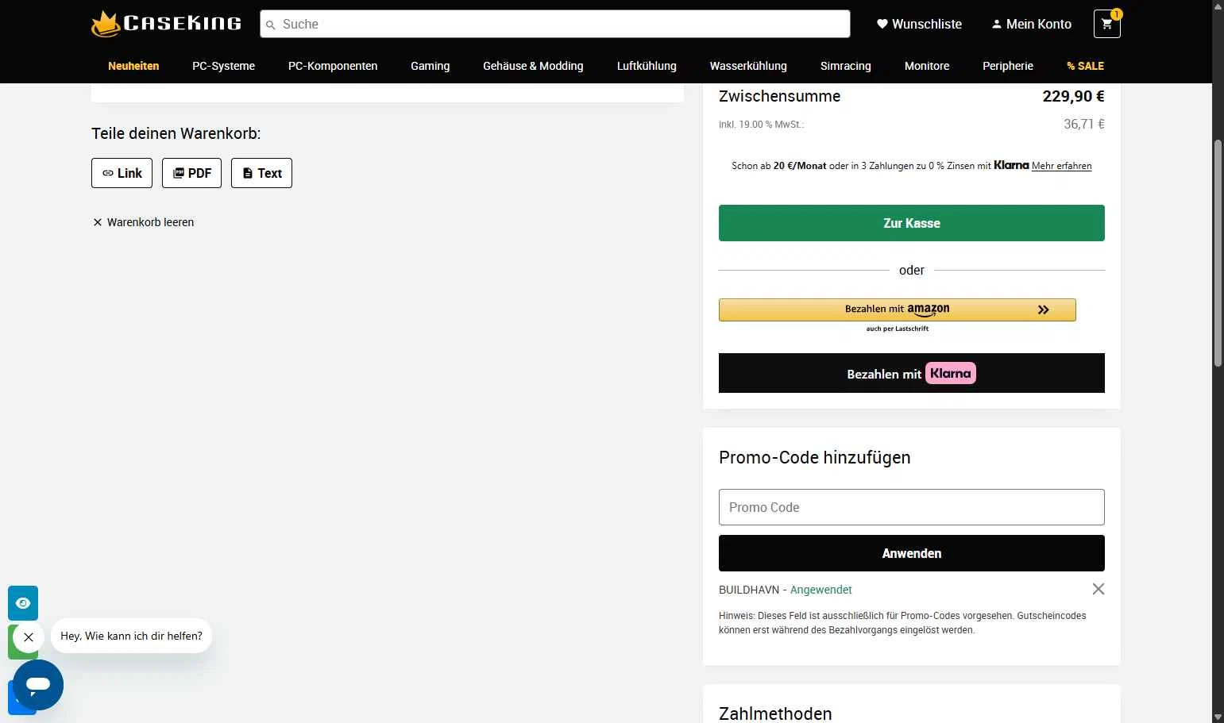Open Peripherie menu

click(x=1008, y=66)
